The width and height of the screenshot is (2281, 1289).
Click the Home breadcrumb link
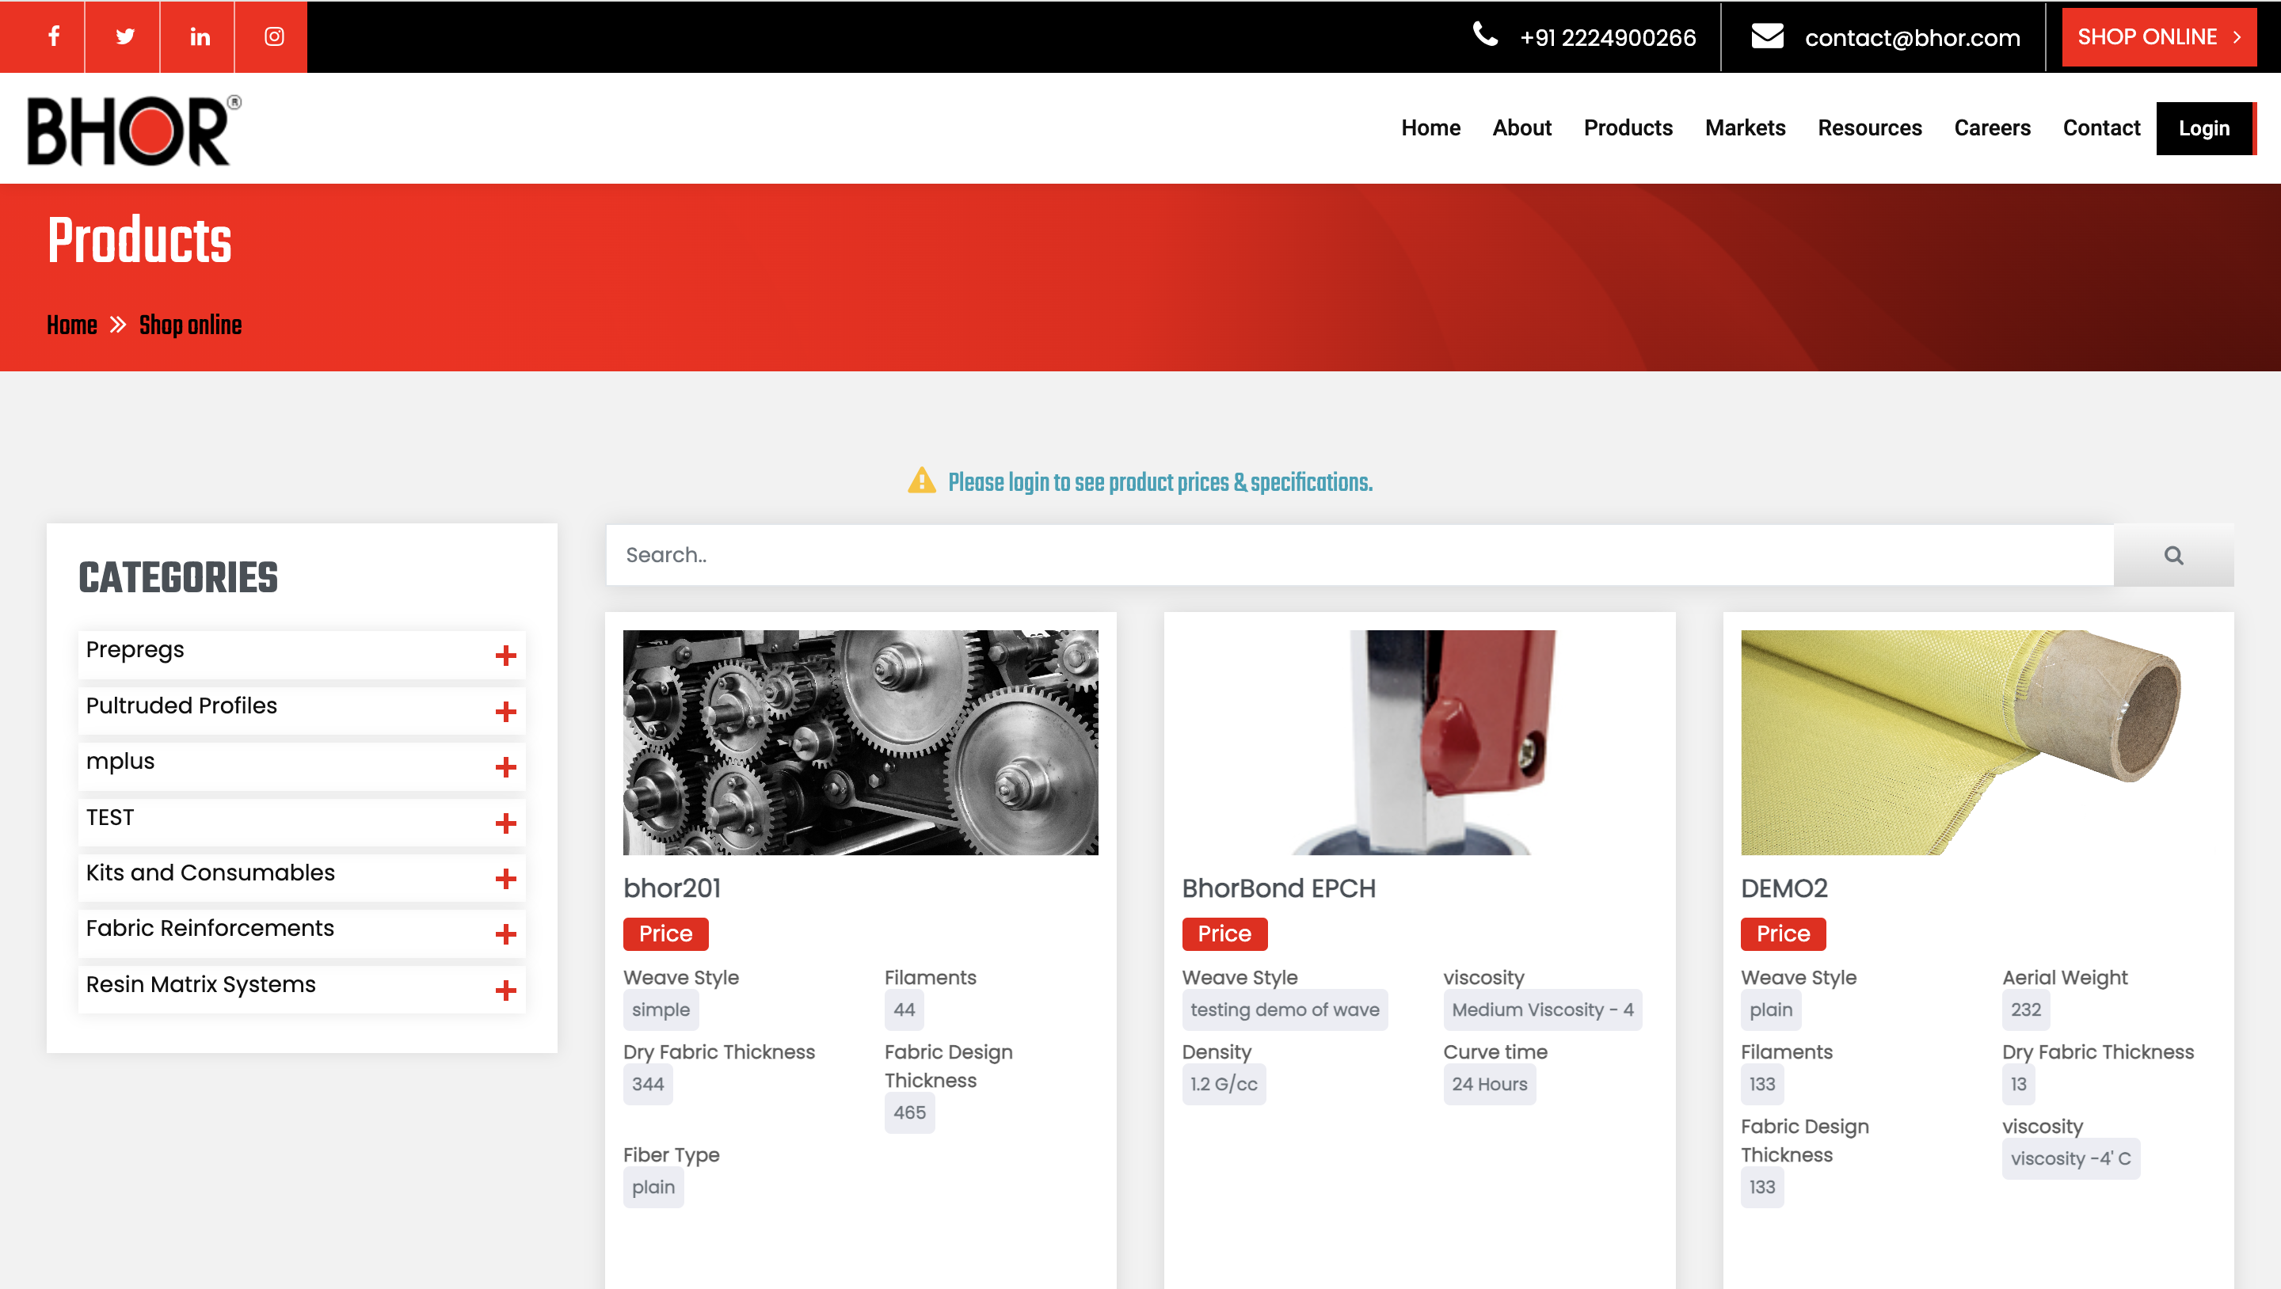(72, 325)
